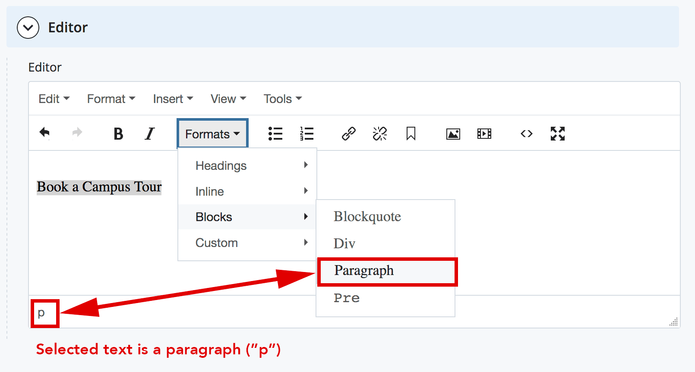The height and width of the screenshot is (372, 695).
Task: Toggle fullscreen editor mode
Action: [558, 134]
